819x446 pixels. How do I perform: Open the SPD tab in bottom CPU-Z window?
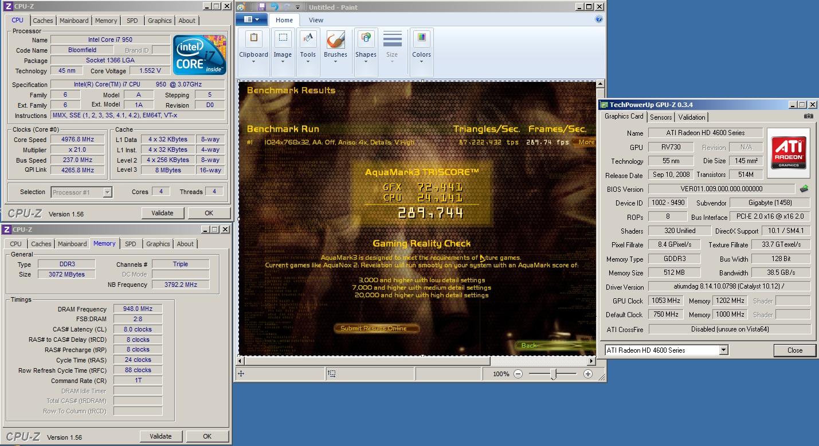click(131, 244)
